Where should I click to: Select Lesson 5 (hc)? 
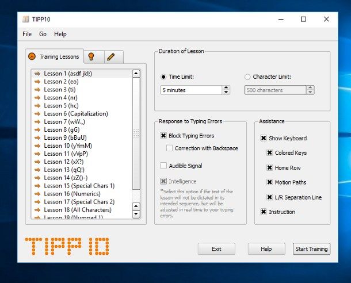pos(82,106)
